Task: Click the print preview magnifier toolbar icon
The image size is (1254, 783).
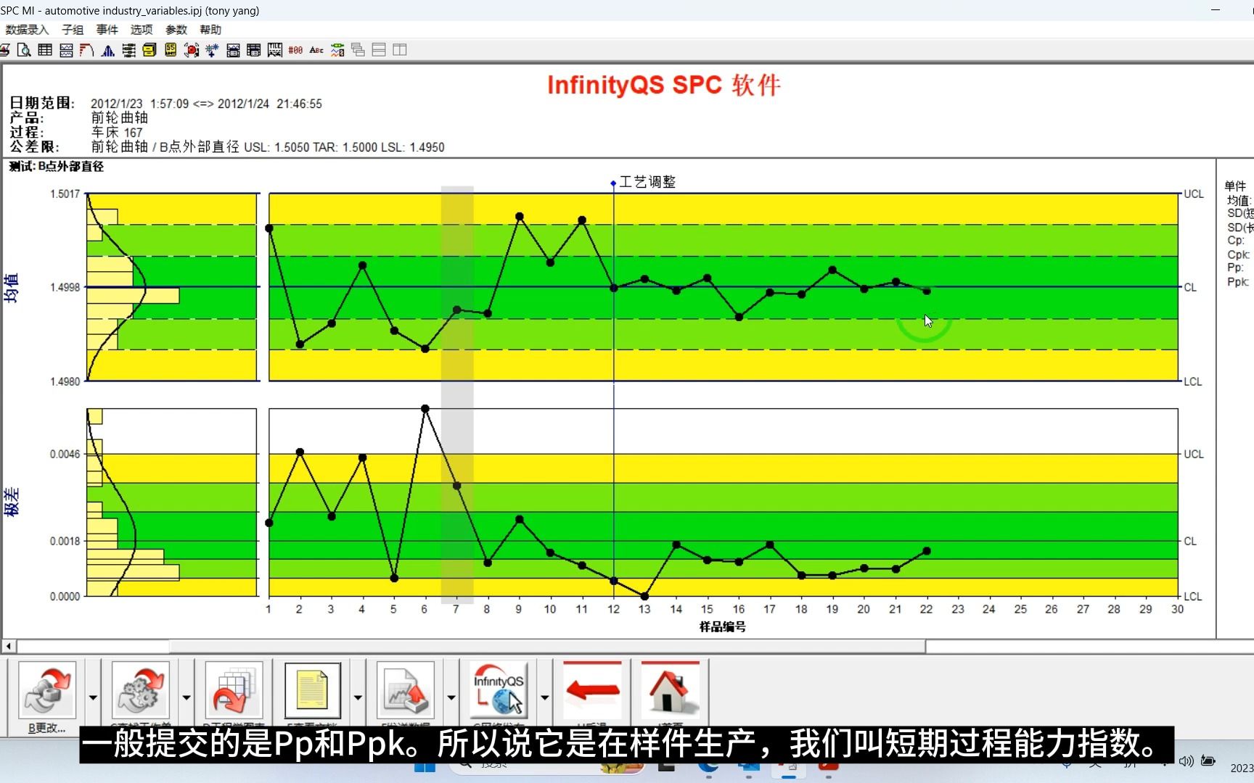Action: point(24,50)
